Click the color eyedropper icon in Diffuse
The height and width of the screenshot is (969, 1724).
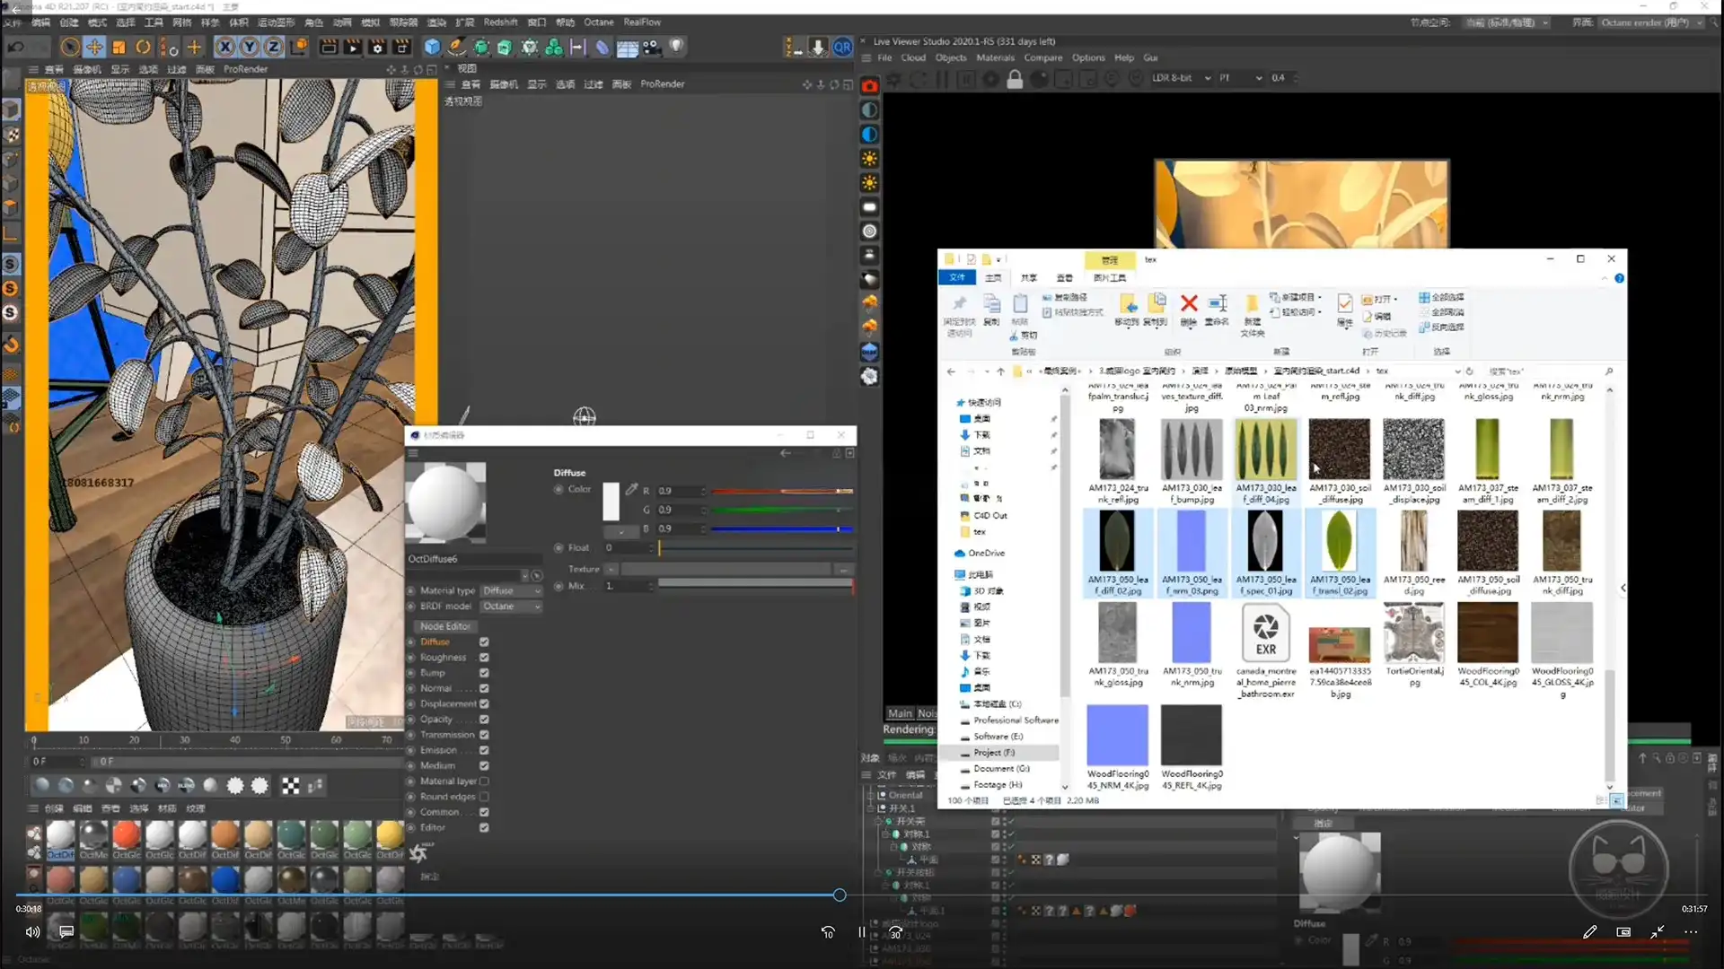(x=631, y=490)
